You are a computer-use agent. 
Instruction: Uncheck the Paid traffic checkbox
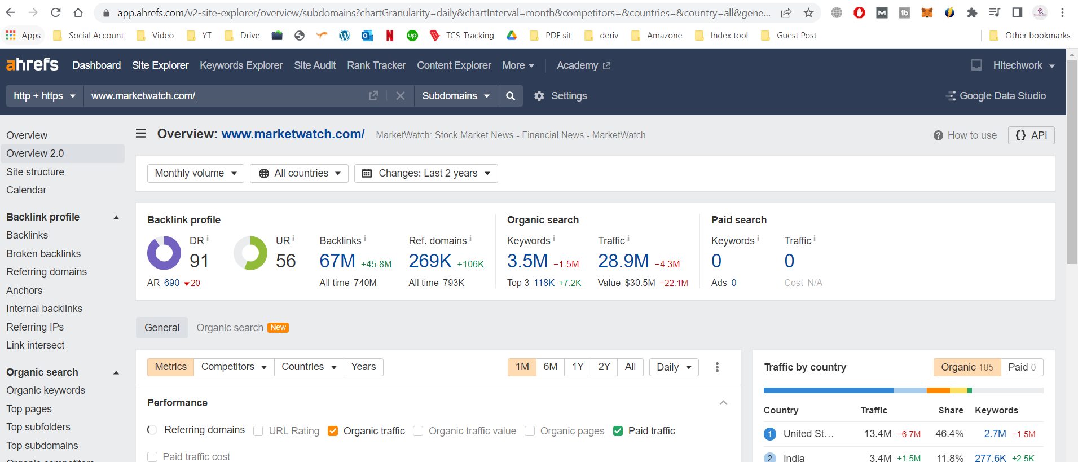(618, 431)
